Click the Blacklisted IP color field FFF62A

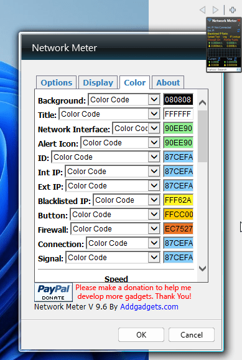click(x=178, y=200)
